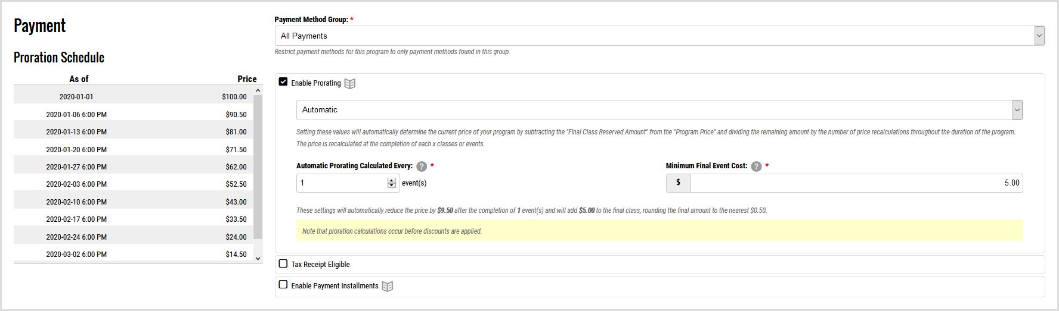Click the Minimum Final Event Cost input

pos(856,183)
